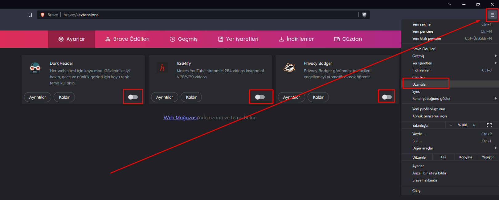The width and height of the screenshot is (499, 200).
Task: Click the tab search chevron in the title bar
Action: [450, 4]
